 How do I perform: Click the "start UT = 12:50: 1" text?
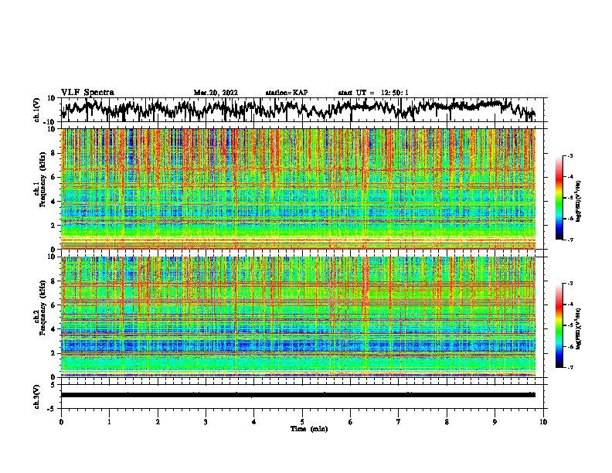click(373, 93)
